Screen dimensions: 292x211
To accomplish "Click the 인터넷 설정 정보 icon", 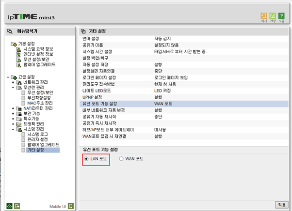I will [x=18, y=55].
